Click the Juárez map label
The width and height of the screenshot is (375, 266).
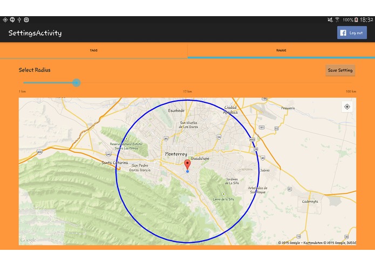(x=265, y=170)
